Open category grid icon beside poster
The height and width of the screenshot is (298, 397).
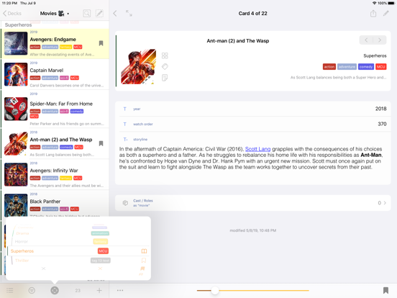165,55
